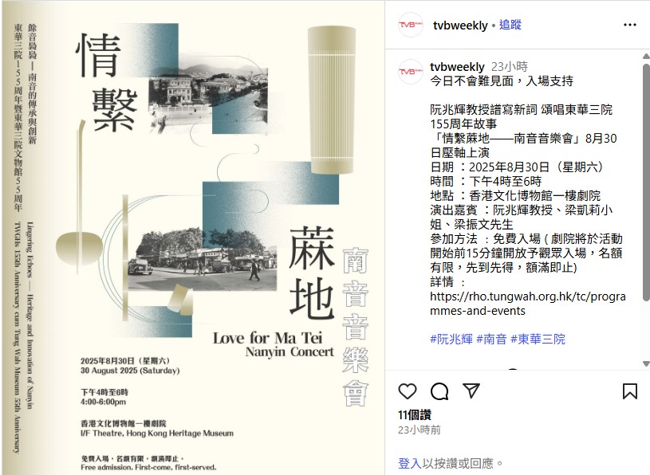Open the #阮兆輝 hashtag
Screen dimensions: 650x475
coord(451,340)
